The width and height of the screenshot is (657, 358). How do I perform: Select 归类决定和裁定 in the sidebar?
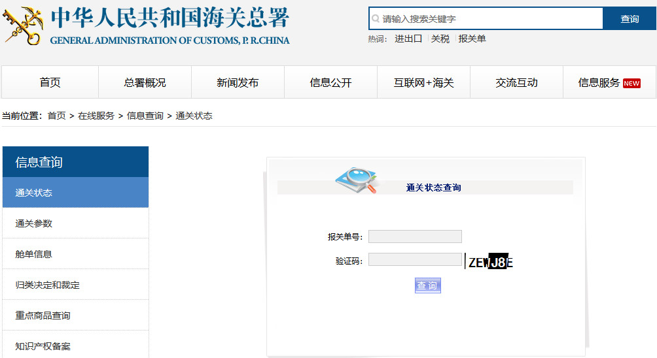click(x=75, y=285)
